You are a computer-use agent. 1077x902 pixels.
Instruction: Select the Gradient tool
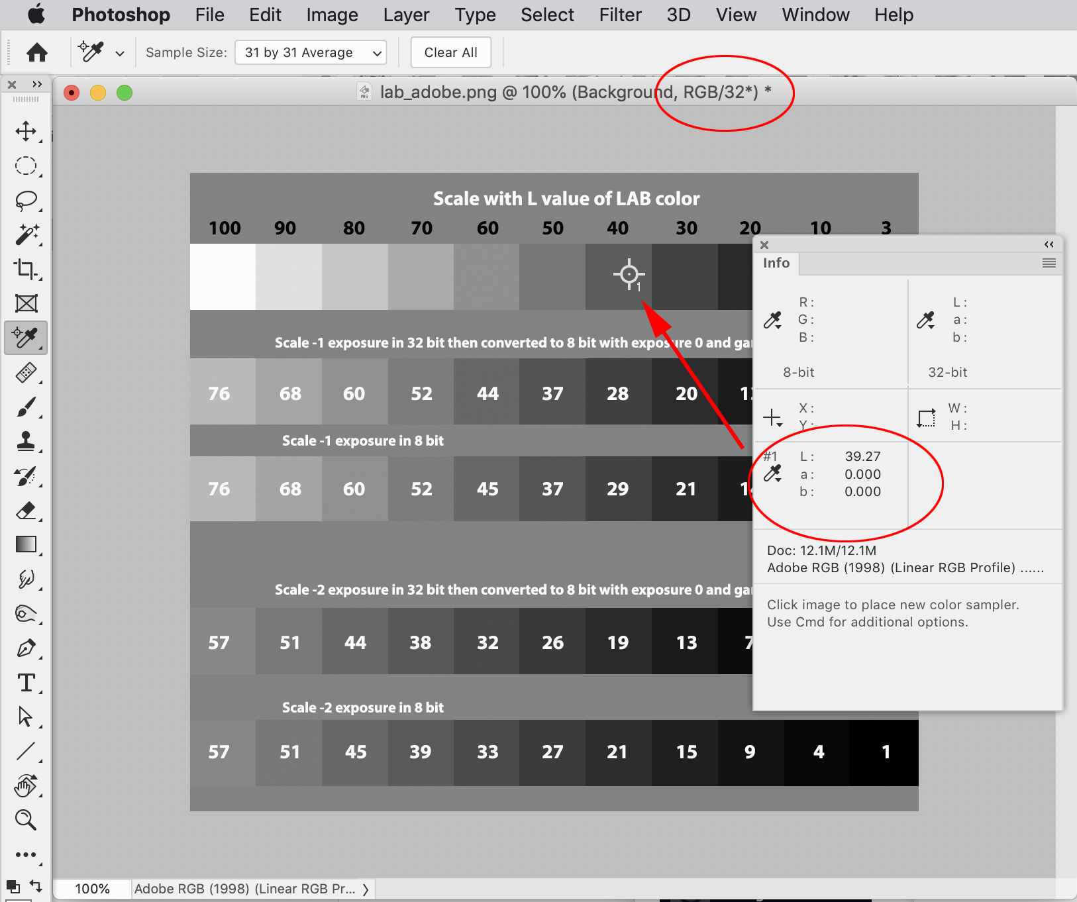(26, 544)
